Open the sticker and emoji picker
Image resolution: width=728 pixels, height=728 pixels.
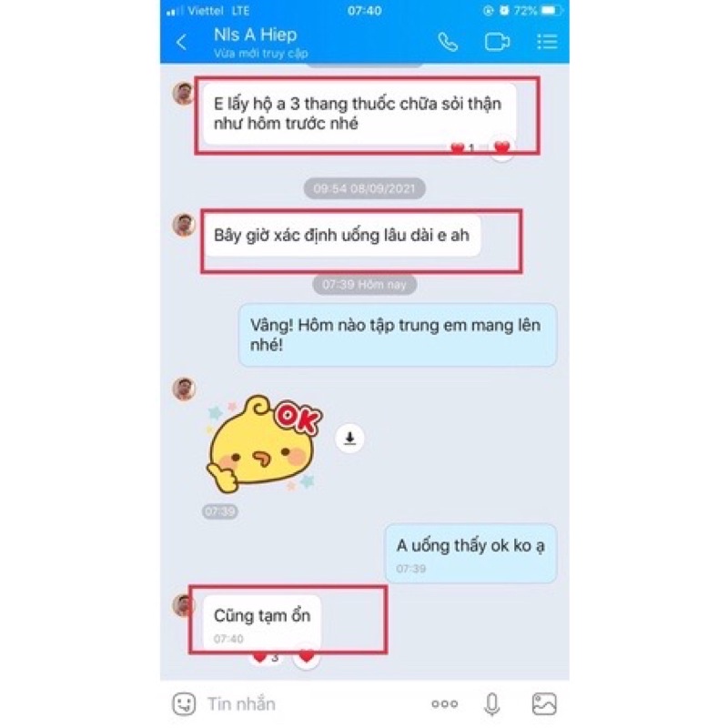(184, 703)
